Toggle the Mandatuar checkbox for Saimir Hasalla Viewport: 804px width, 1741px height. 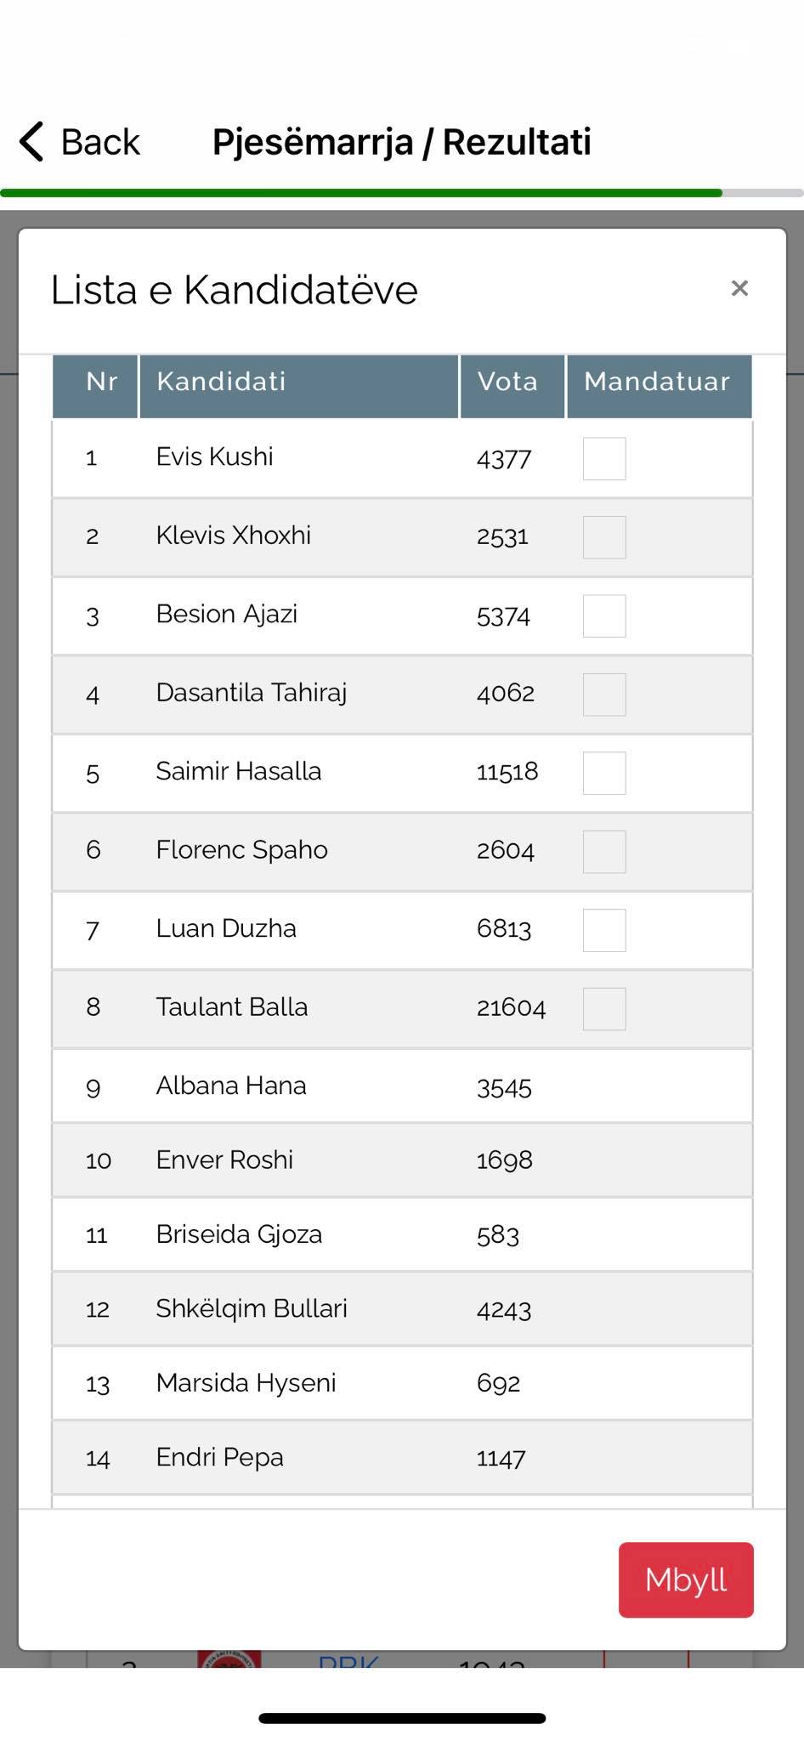[x=604, y=773]
